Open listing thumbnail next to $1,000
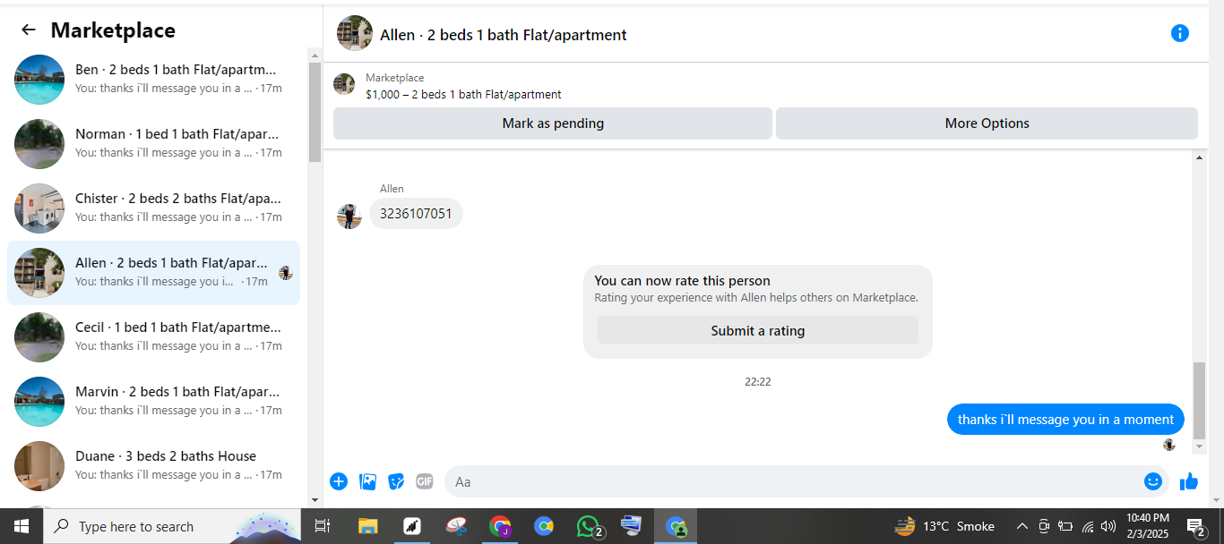1224x544 pixels. [344, 84]
